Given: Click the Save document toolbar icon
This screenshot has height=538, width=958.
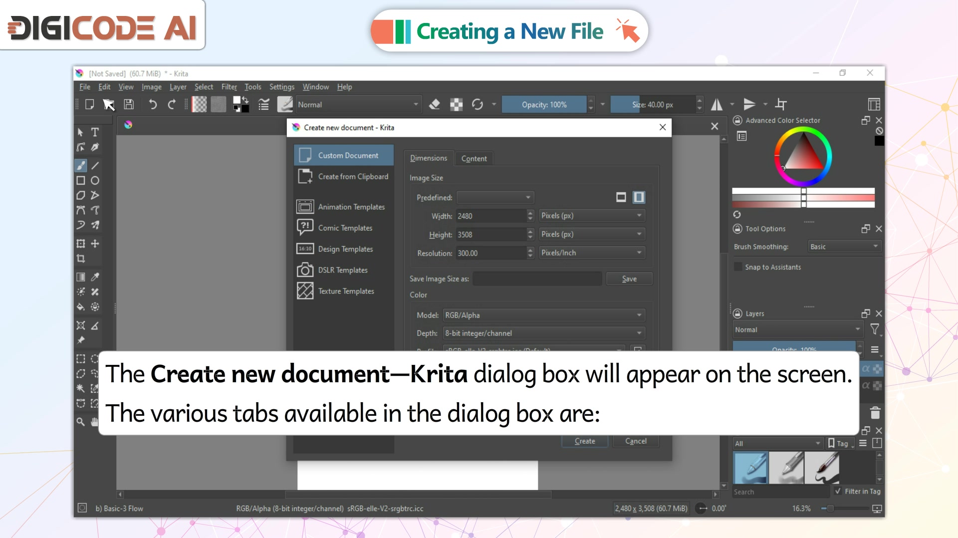Looking at the screenshot, I should pos(129,104).
